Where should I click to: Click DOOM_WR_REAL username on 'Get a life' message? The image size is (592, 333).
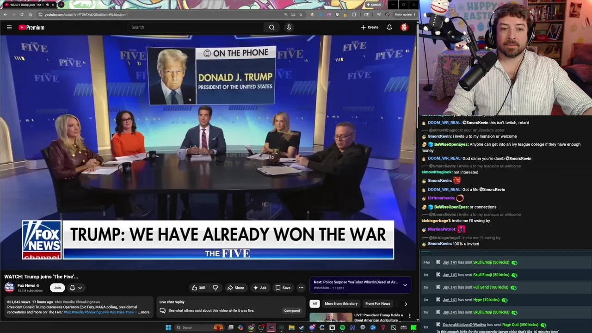click(444, 190)
